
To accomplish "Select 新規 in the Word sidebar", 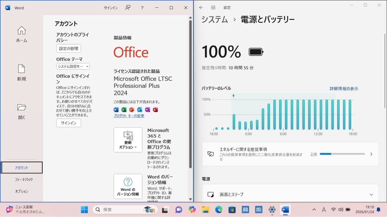I will coord(21,73).
